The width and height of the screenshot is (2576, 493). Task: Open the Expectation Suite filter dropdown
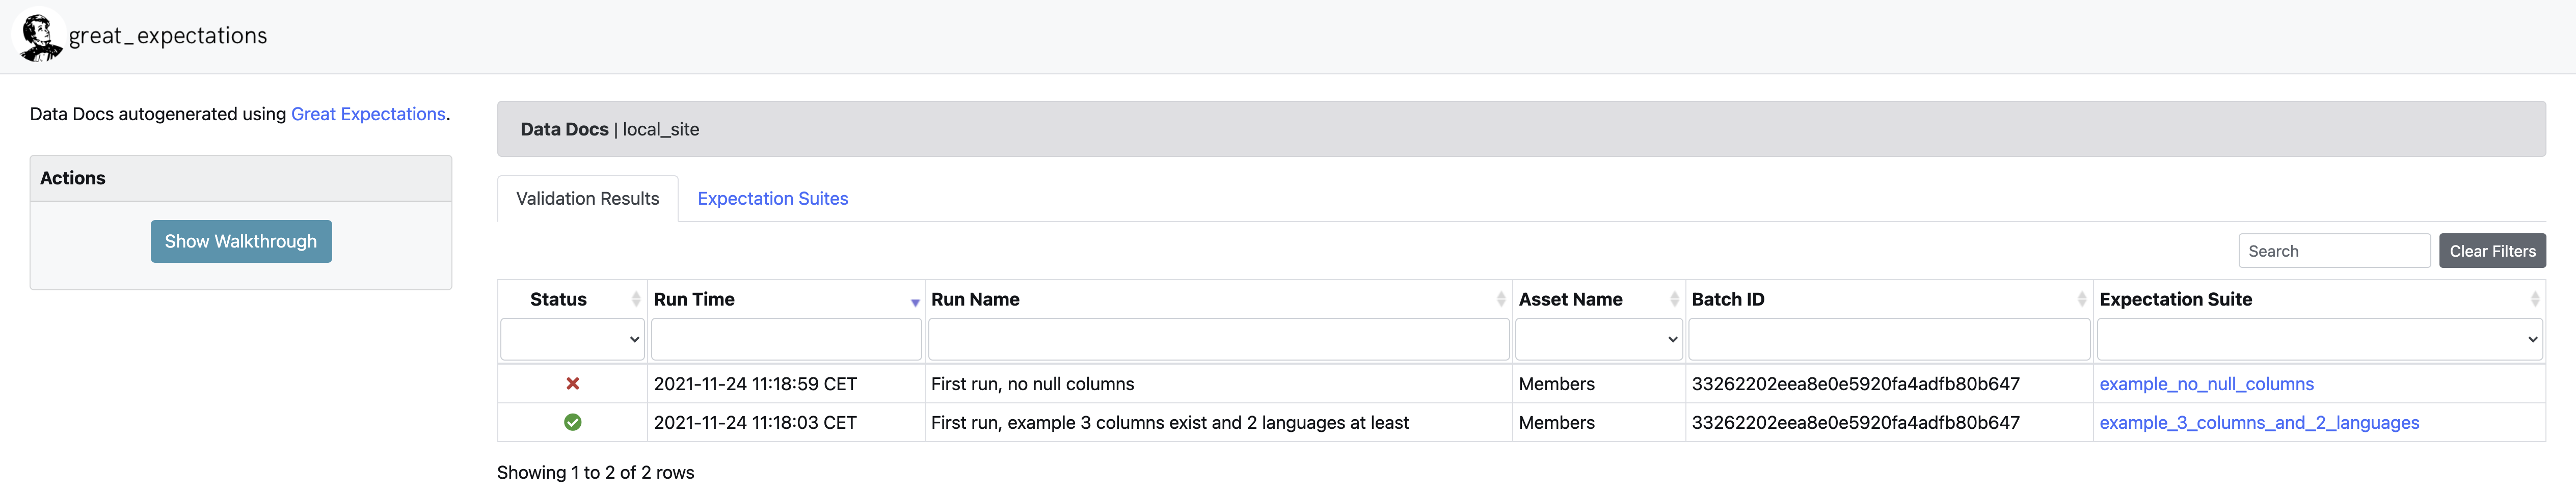coord(2319,340)
